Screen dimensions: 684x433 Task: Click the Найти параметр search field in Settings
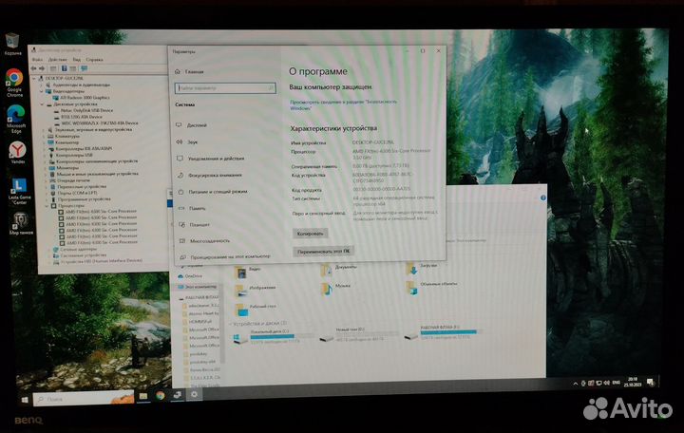225,88
